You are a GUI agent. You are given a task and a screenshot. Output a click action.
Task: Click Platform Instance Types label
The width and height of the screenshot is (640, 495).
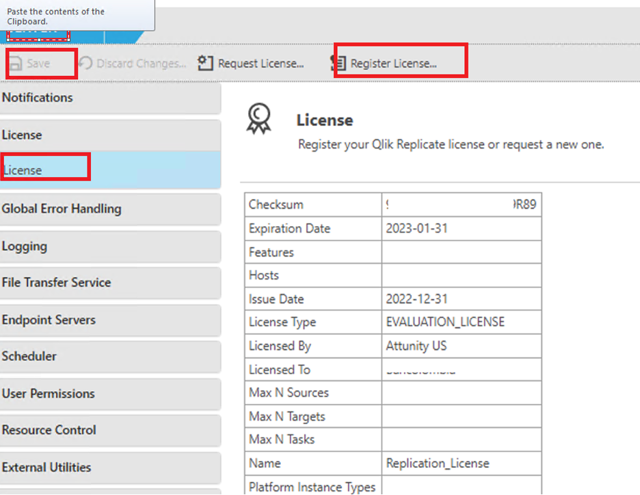pyautogui.click(x=312, y=487)
